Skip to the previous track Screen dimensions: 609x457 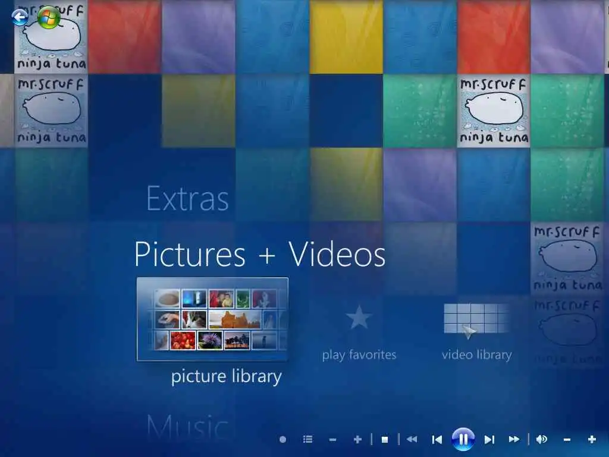point(437,440)
